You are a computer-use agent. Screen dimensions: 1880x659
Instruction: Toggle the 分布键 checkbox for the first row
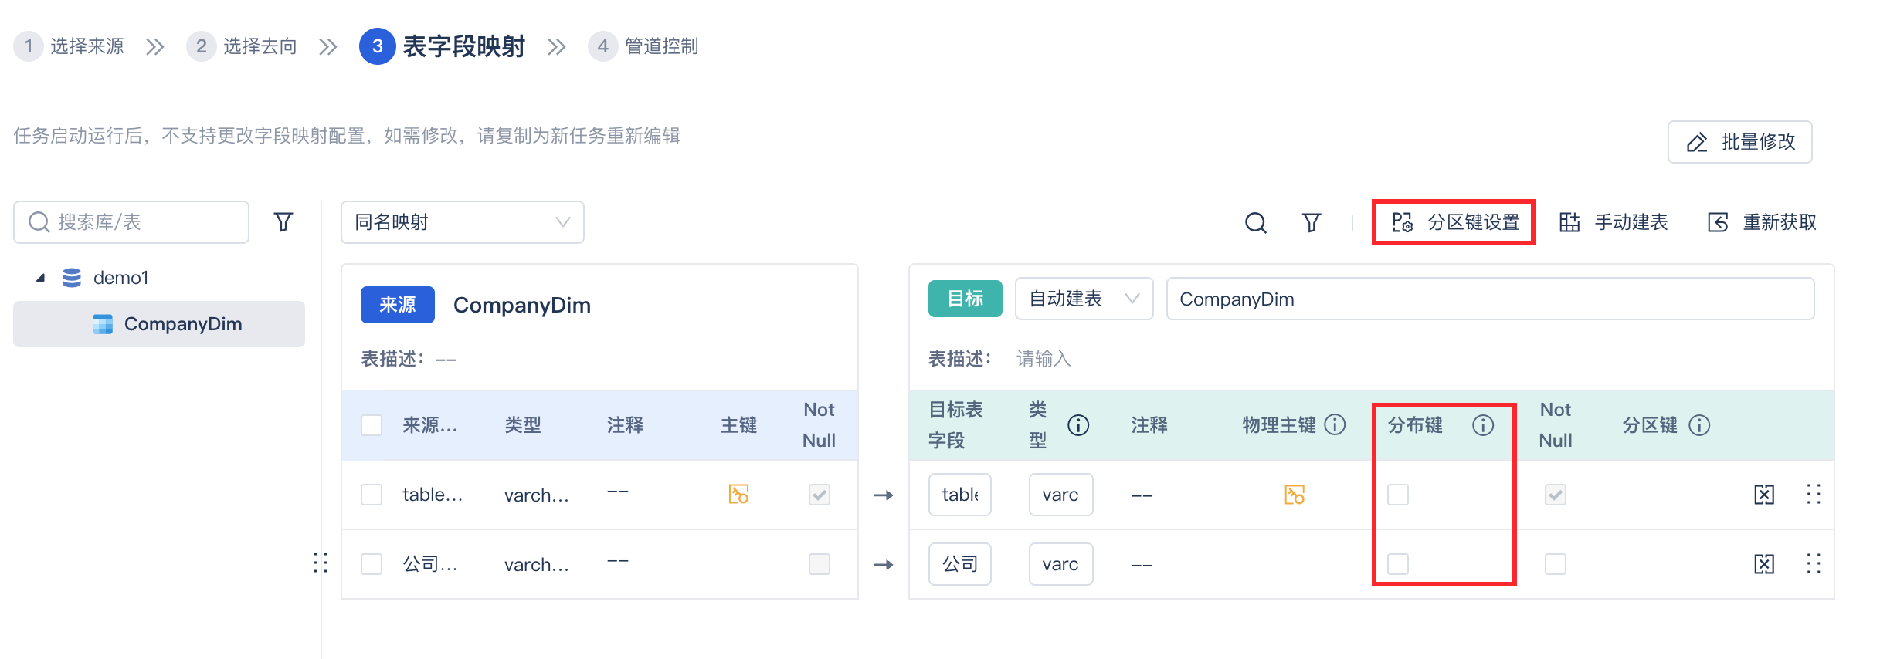tap(1397, 495)
